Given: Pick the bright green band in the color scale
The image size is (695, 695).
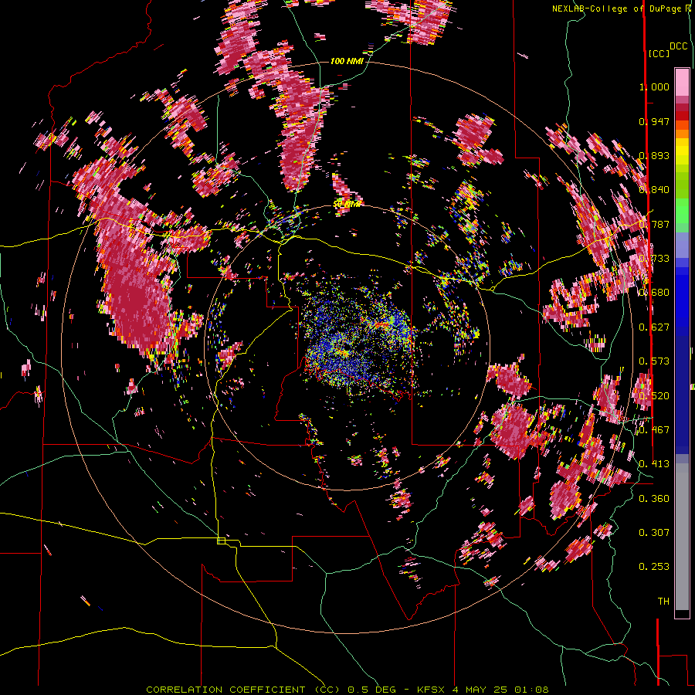Looking at the screenshot, I should click(682, 211).
